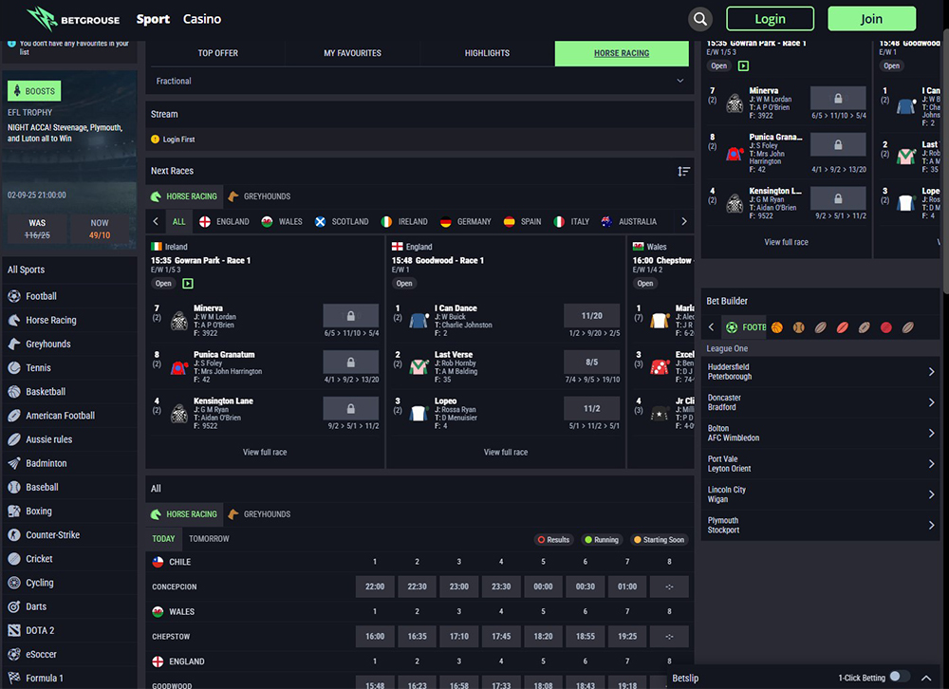Open the Fractional odds format dropdown
This screenshot has width=949, height=689.
tap(418, 82)
